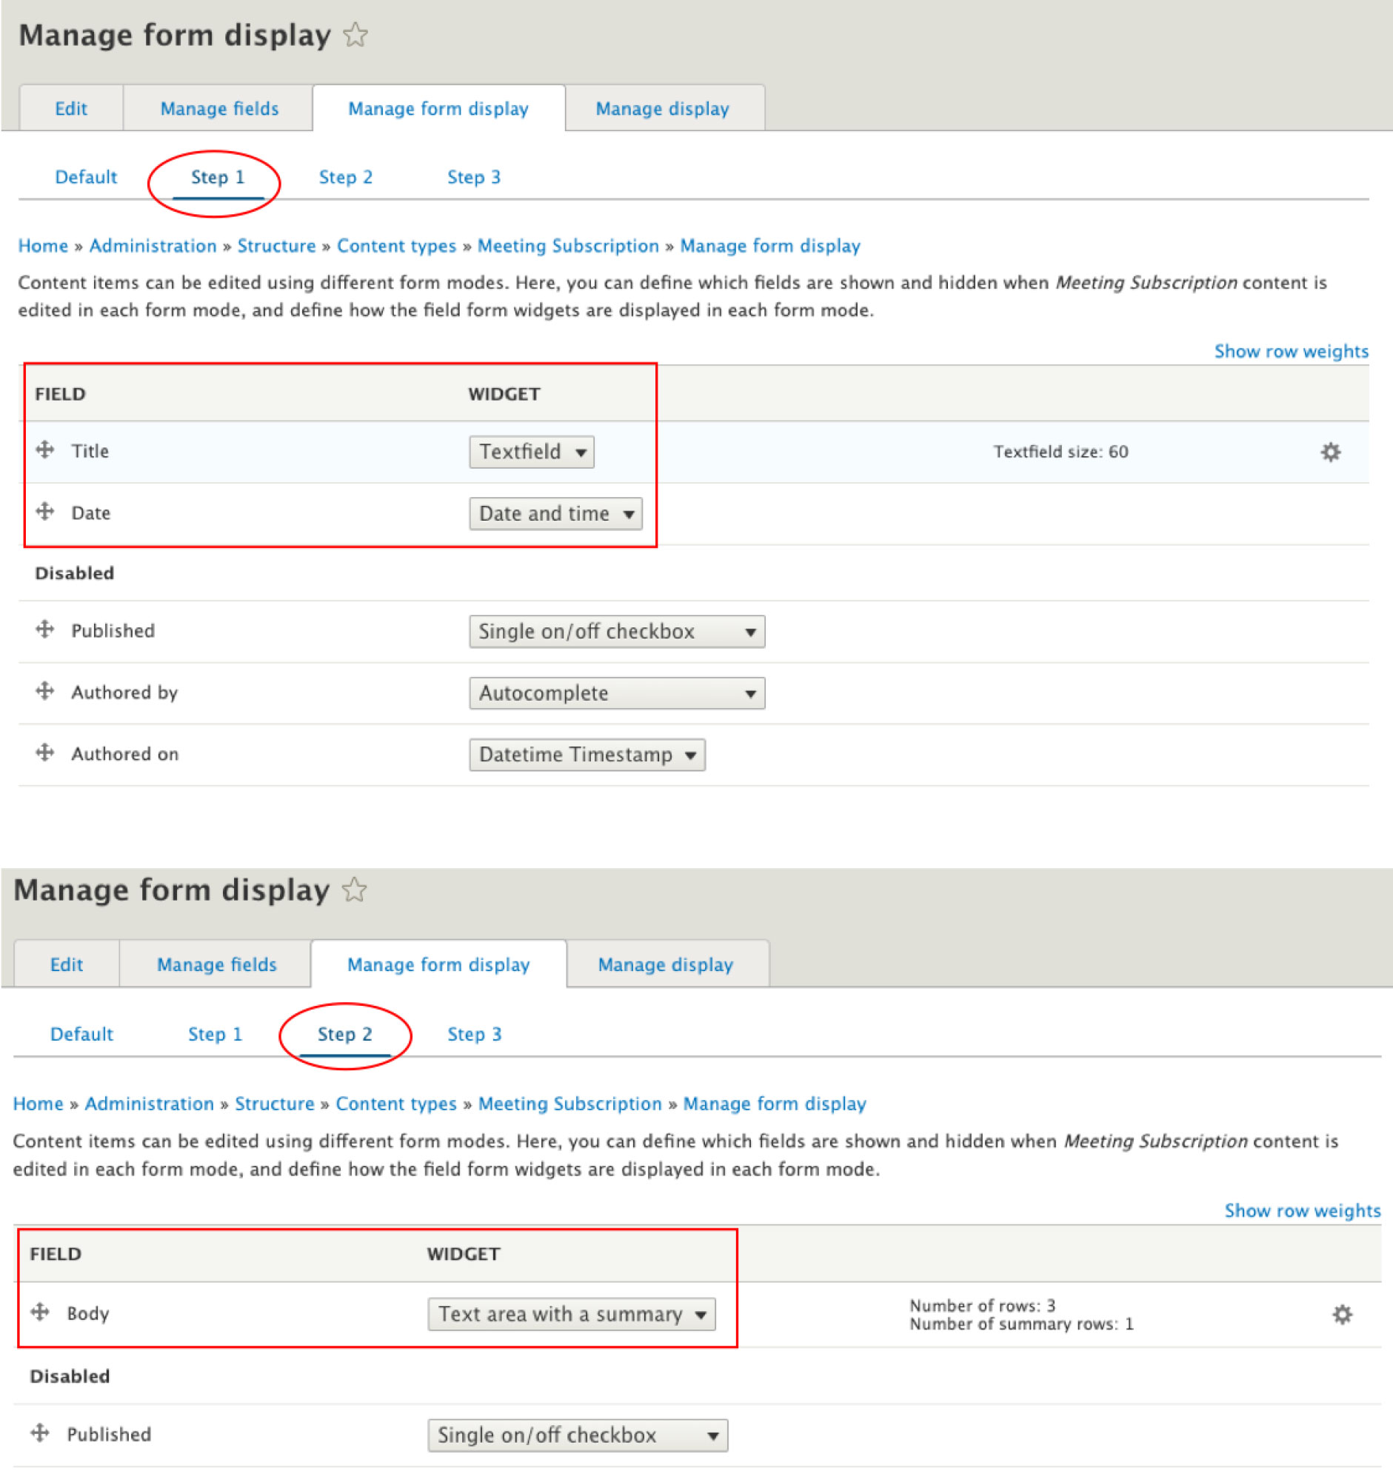Grab the drag handle beside Body

click(x=40, y=1312)
